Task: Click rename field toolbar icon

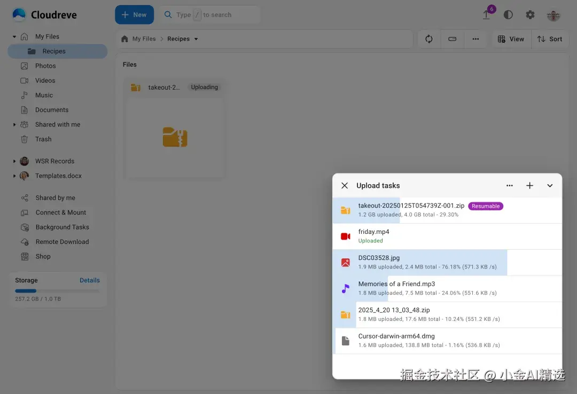Action: 453,39
